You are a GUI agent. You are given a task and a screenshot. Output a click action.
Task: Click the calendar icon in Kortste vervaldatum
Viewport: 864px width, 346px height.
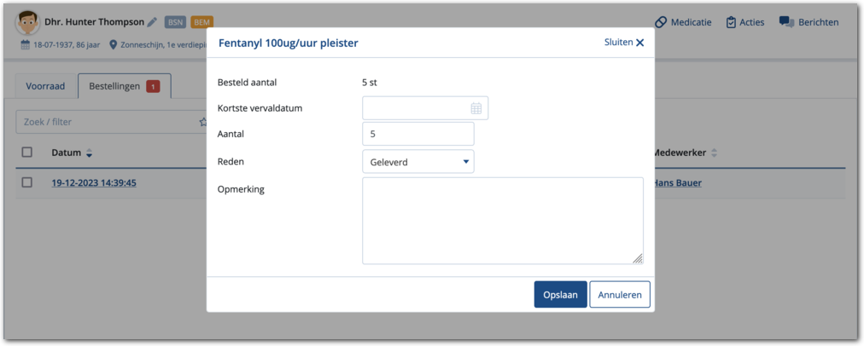coord(476,108)
